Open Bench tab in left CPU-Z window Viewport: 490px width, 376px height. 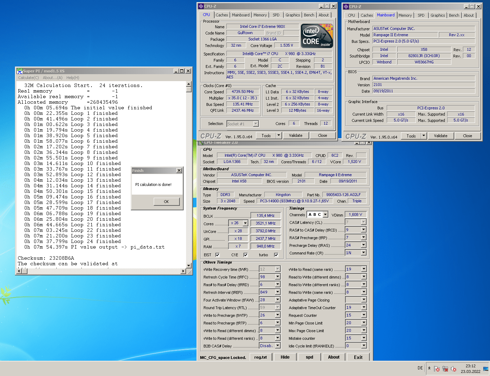pos(309,15)
